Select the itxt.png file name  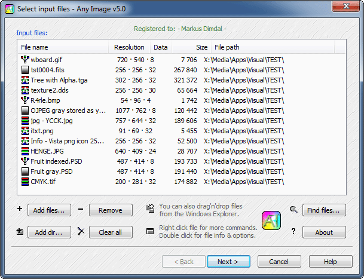tap(42, 131)
